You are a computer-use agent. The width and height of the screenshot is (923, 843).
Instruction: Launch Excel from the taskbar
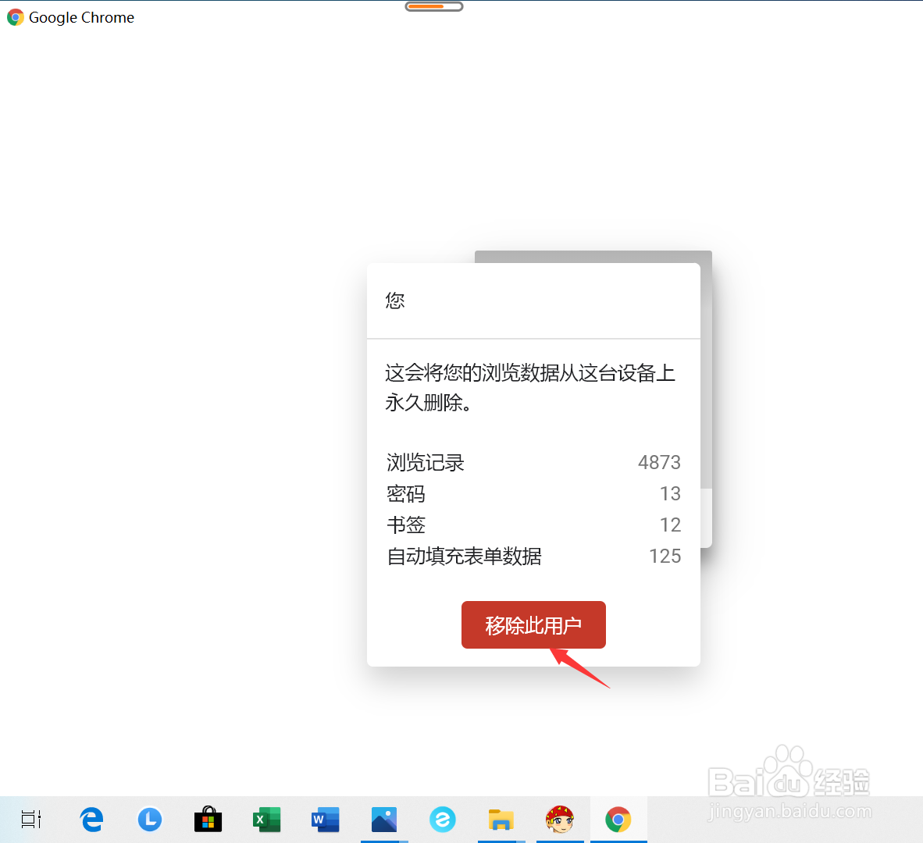(266, 820)
